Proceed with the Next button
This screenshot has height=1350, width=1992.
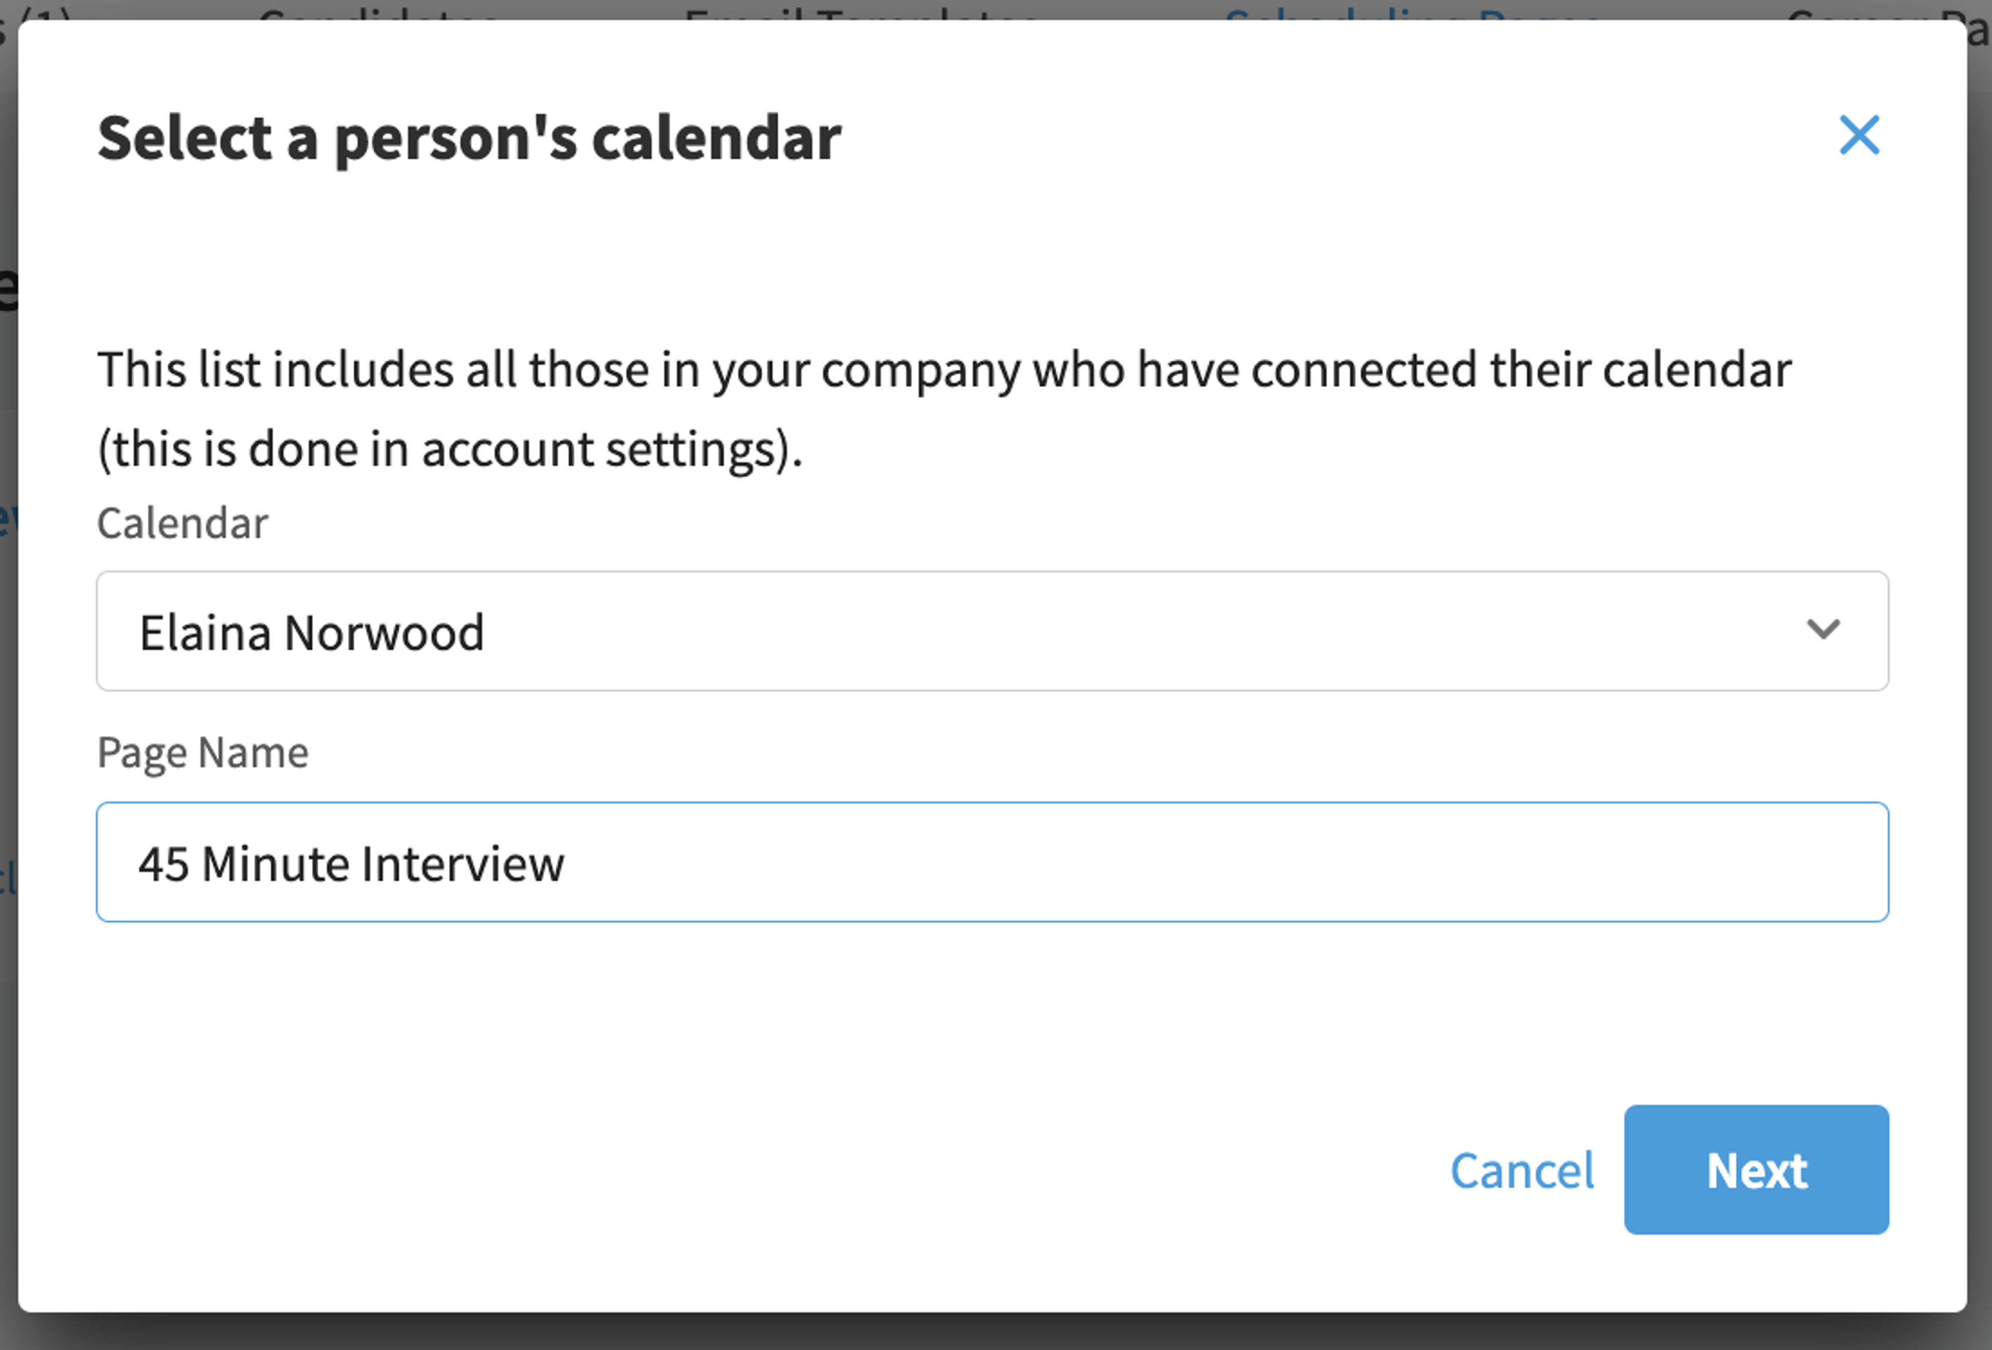(1756, 1170)
